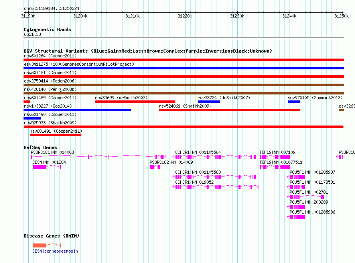Select the red nsv601491 Cooper2011 bar
Image resolution: width=355 pixels, height=263 pixels.
(x=56, y=135)
